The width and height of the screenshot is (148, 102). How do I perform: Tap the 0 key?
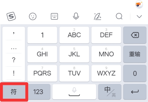click(135, 73)
